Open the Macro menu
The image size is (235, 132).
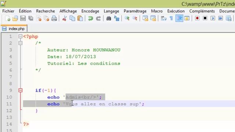coord(157,11)
